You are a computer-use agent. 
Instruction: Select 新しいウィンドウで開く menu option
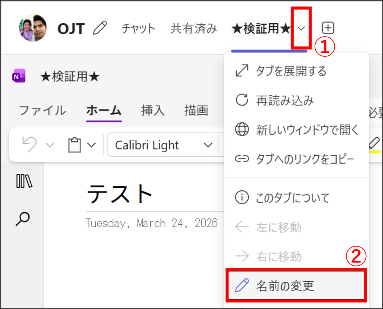[x=307, y=130]
